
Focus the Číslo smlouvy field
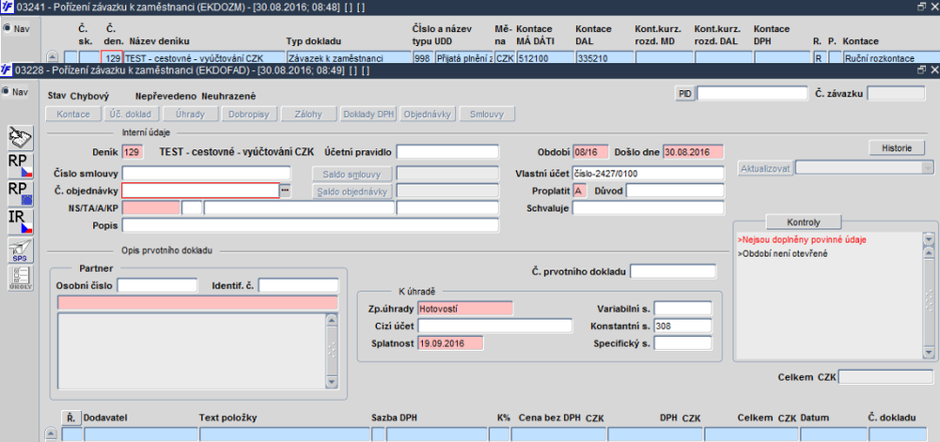point(206,174)
